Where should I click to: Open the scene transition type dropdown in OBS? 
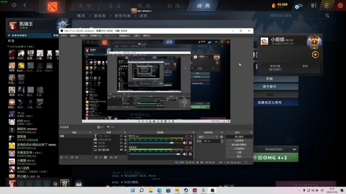point(208,137)
